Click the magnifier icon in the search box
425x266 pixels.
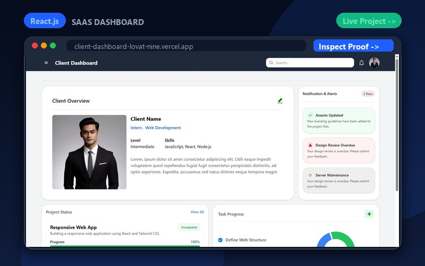[271, 63]
